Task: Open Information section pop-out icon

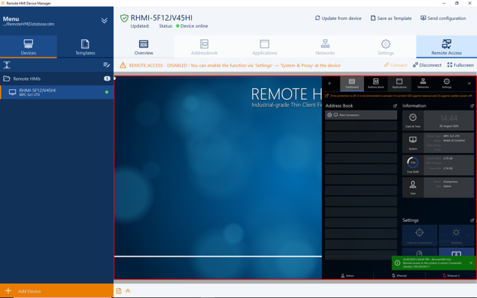Action: click(472, 106)
